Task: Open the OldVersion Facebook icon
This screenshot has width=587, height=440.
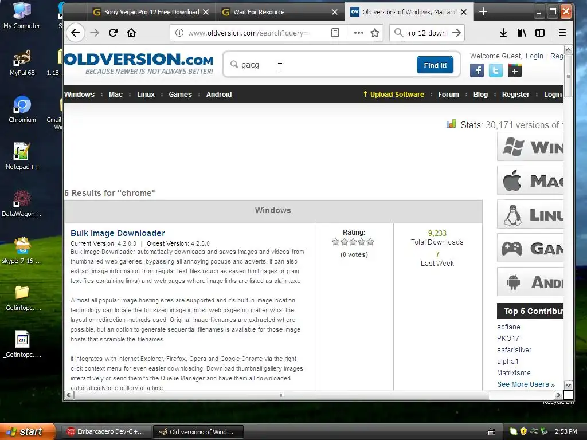Action: [x=477, y=70]
